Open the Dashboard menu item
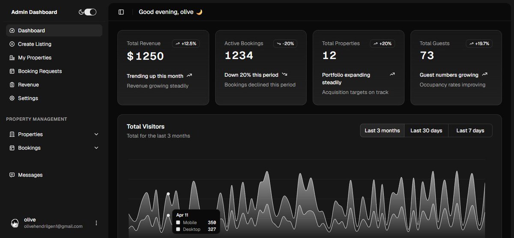514x238 pixels. 54,30
